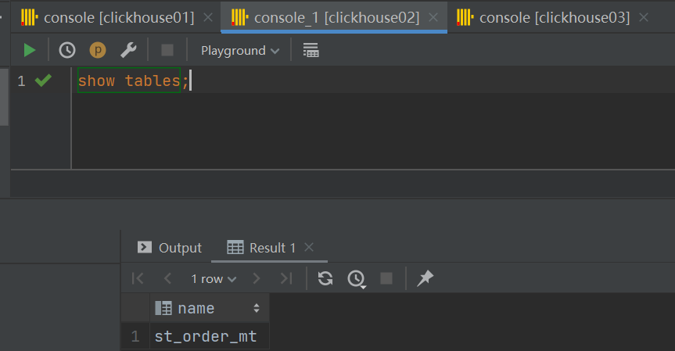
Task: Click the orange transaction mode P icon
Action: tap(98, 50)
